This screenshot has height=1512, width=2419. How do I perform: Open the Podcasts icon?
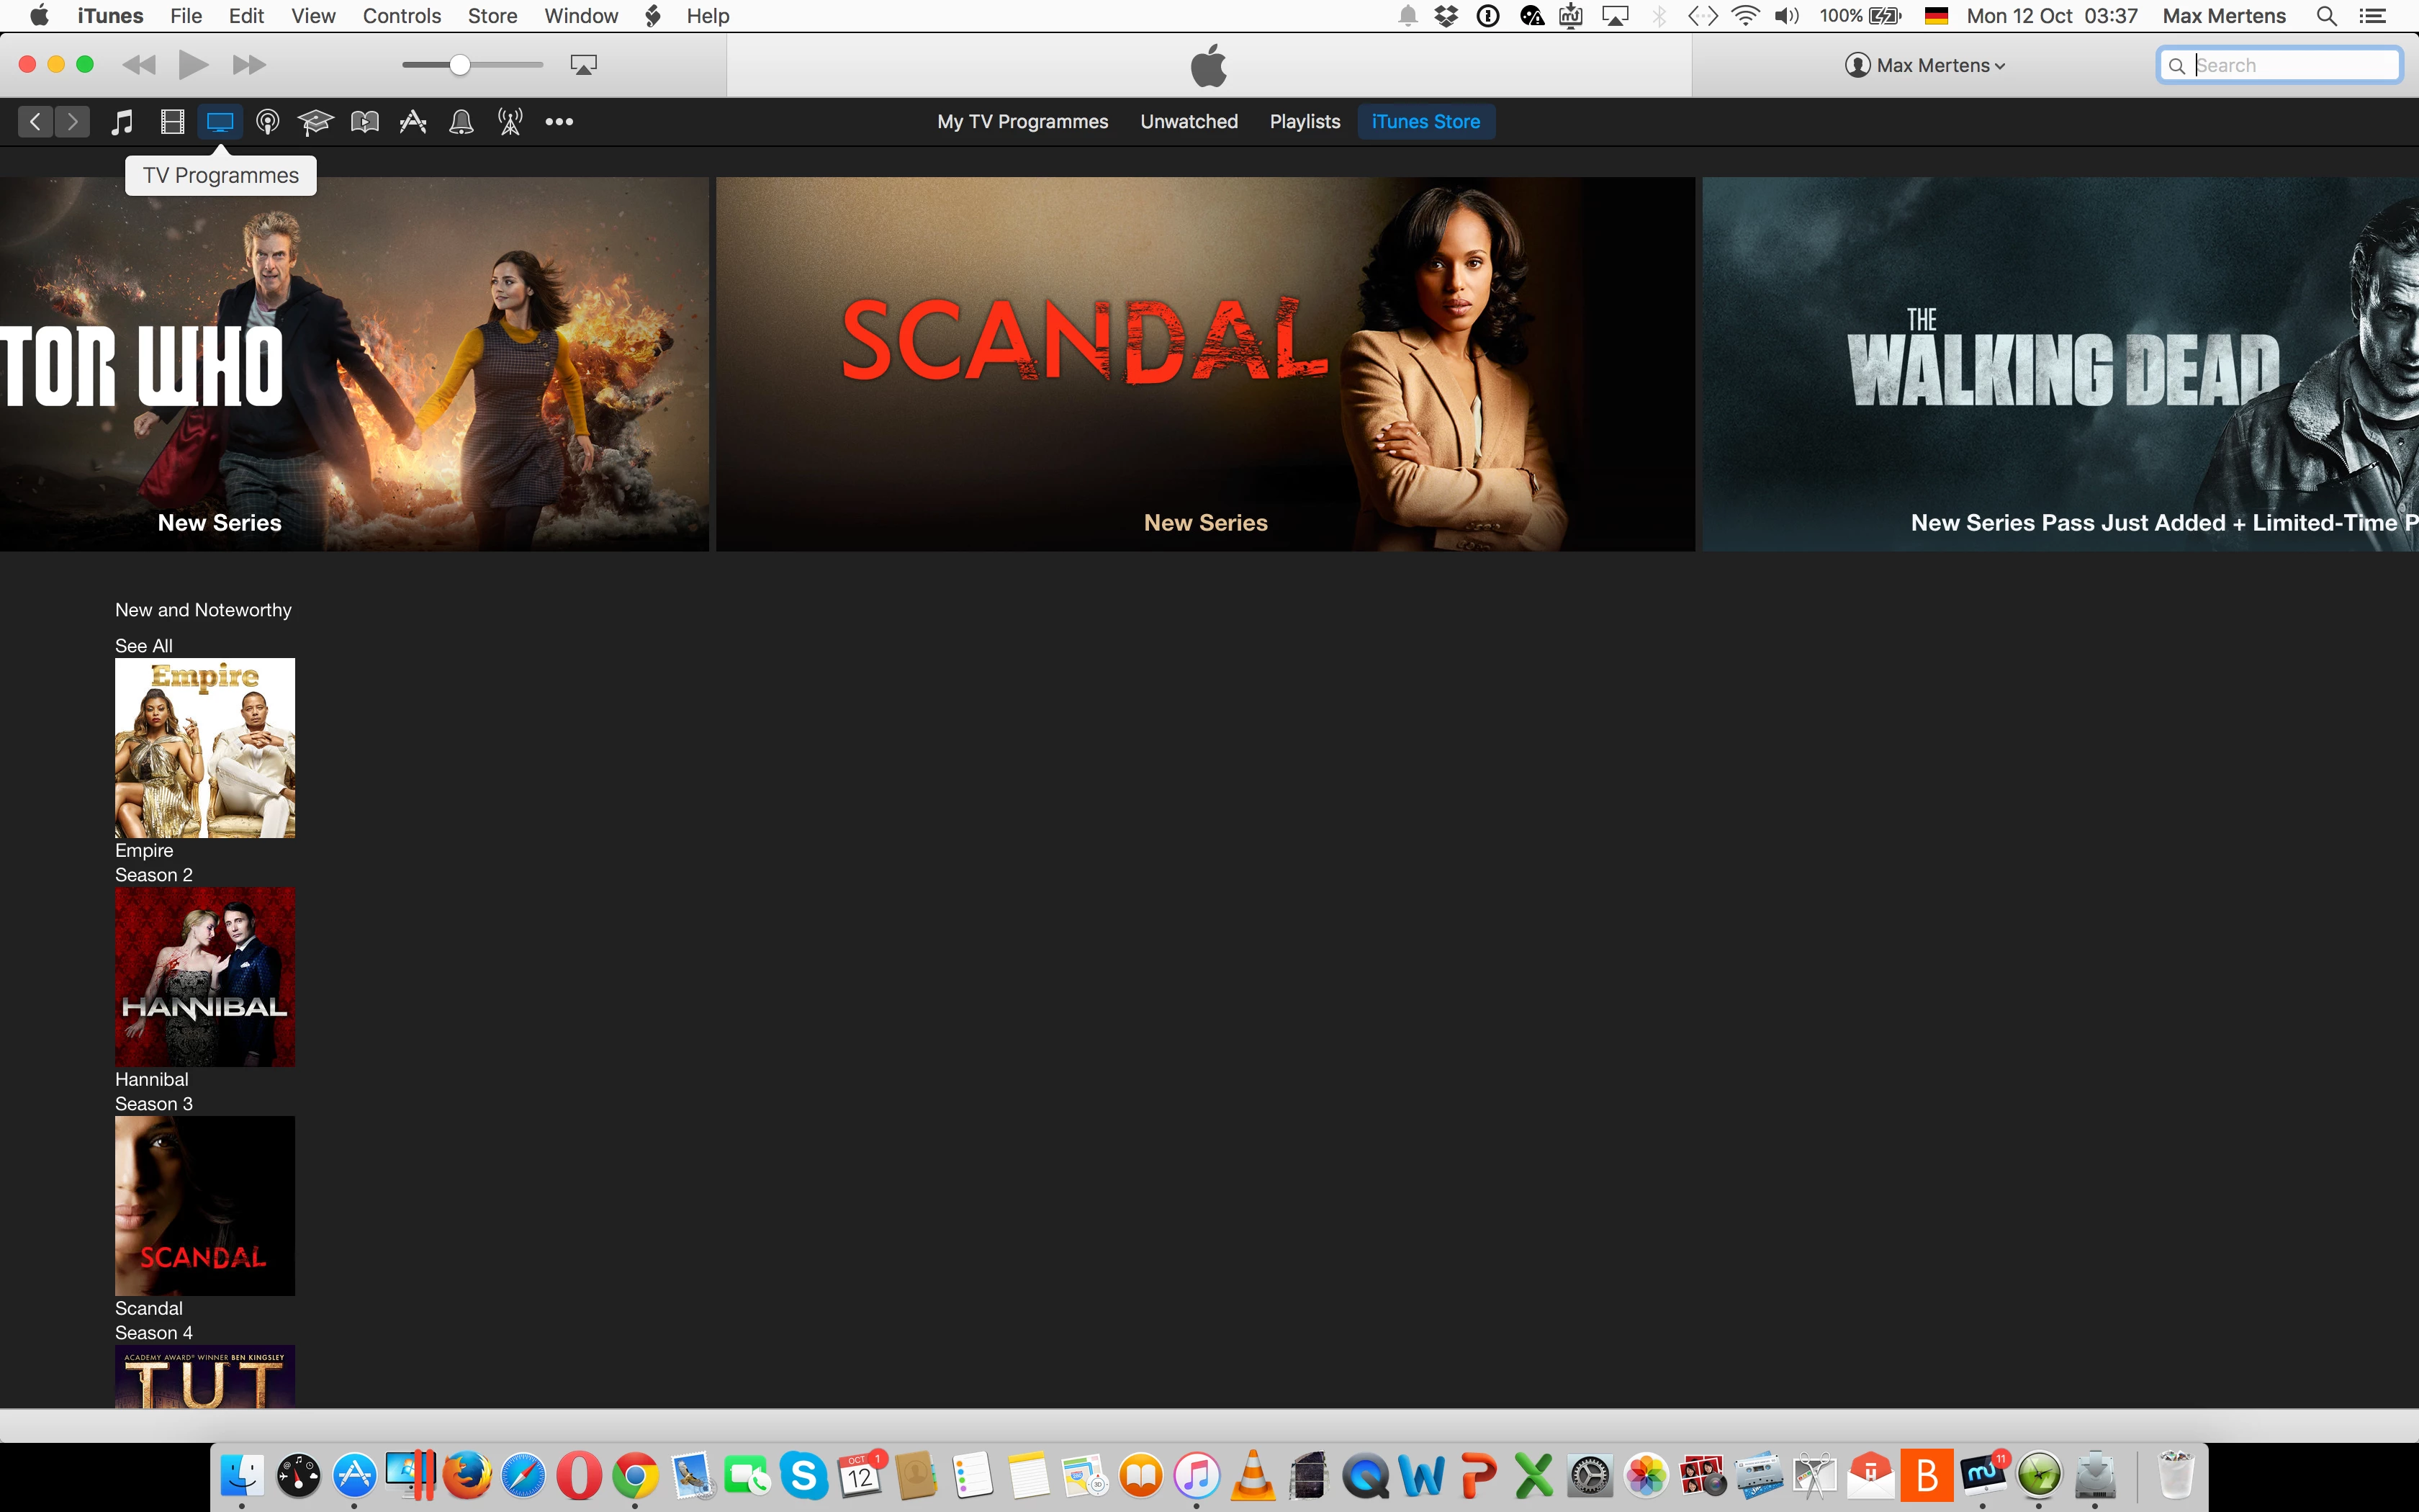click(267, 122)
